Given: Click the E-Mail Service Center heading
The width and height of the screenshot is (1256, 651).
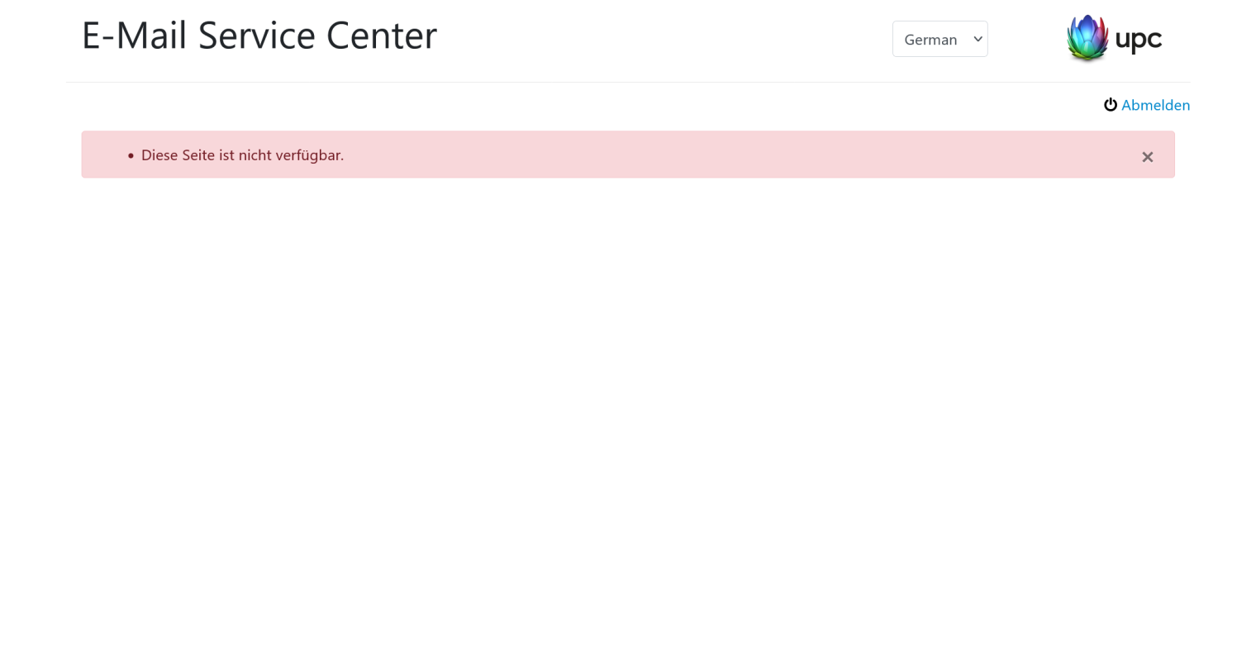Looking at the screenshot, I should pos(259,36).
